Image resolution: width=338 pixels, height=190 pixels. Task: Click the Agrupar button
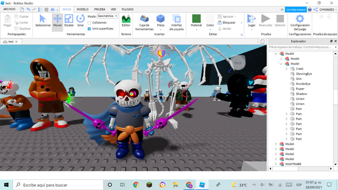227,17
